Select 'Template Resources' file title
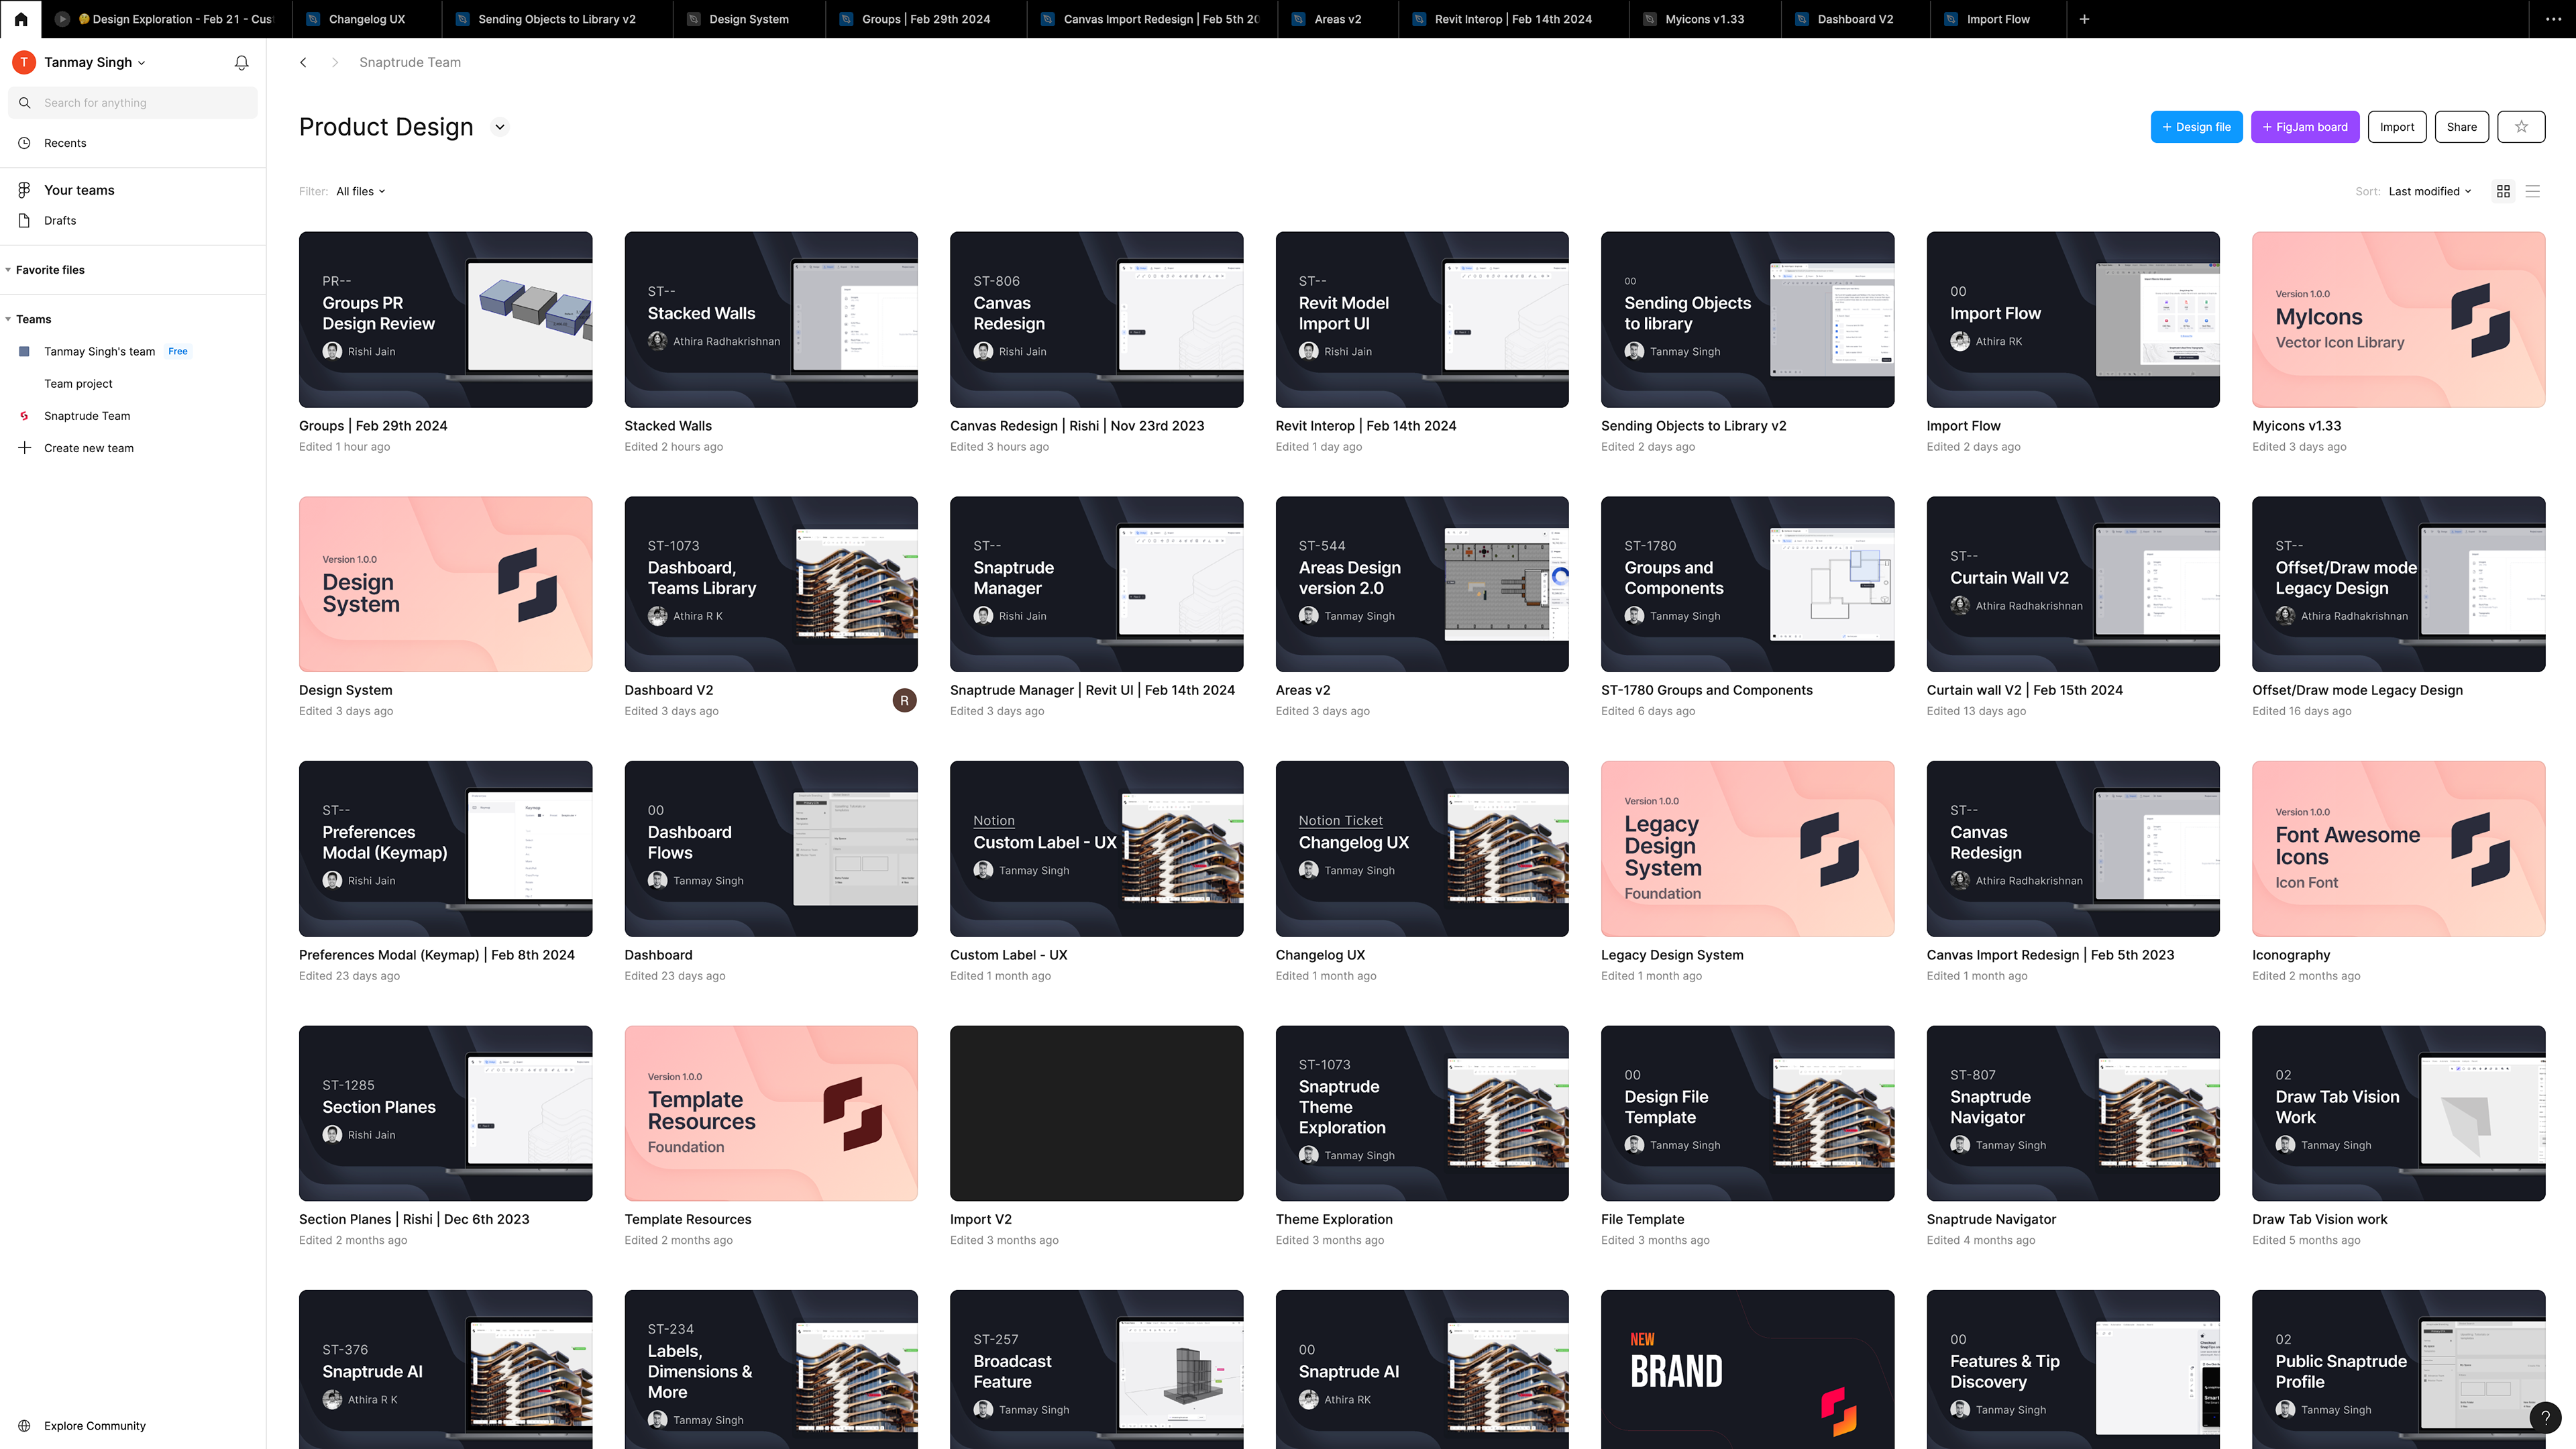This screenshot has height=1449, width=2576. [688, 1219]
